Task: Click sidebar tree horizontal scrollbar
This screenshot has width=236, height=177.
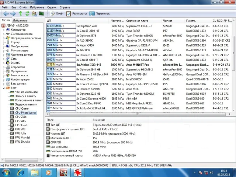Action: pyautogui.click(x=21, y=160)
